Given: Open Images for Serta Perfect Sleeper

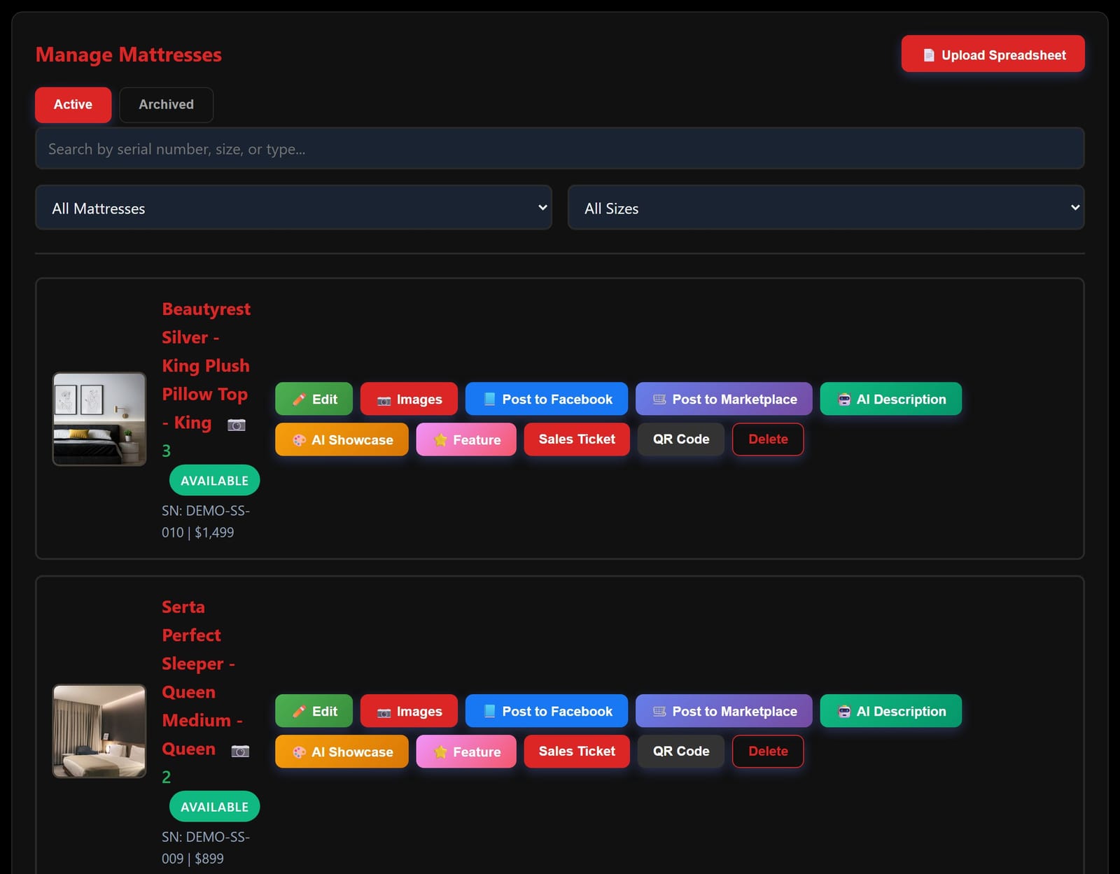Looking at the screenshot, I should pos(409,711).
